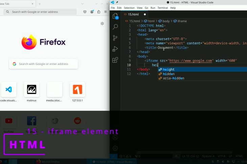Open a new Firefox tab with plus
The width and height of the screenshot is (247, 164).
click(x=40, y=4)
